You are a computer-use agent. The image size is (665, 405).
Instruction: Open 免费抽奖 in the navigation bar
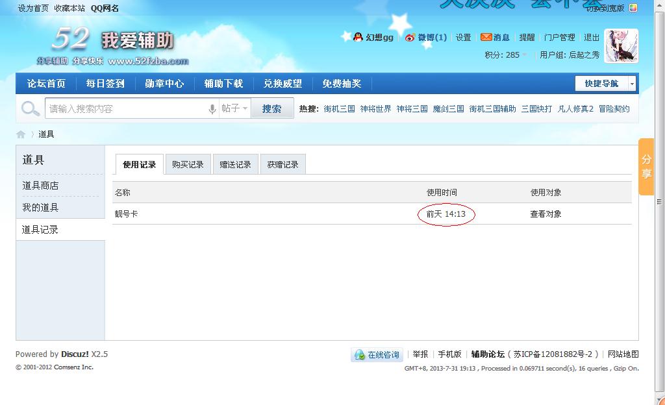click(x=342, y=84)
